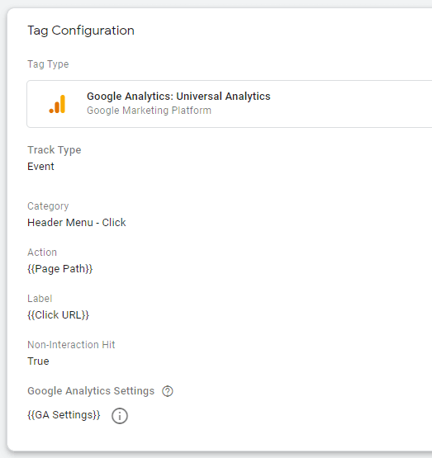Edit the Action value {{Page Path}}
432x458 pixels.
point(60,269)
